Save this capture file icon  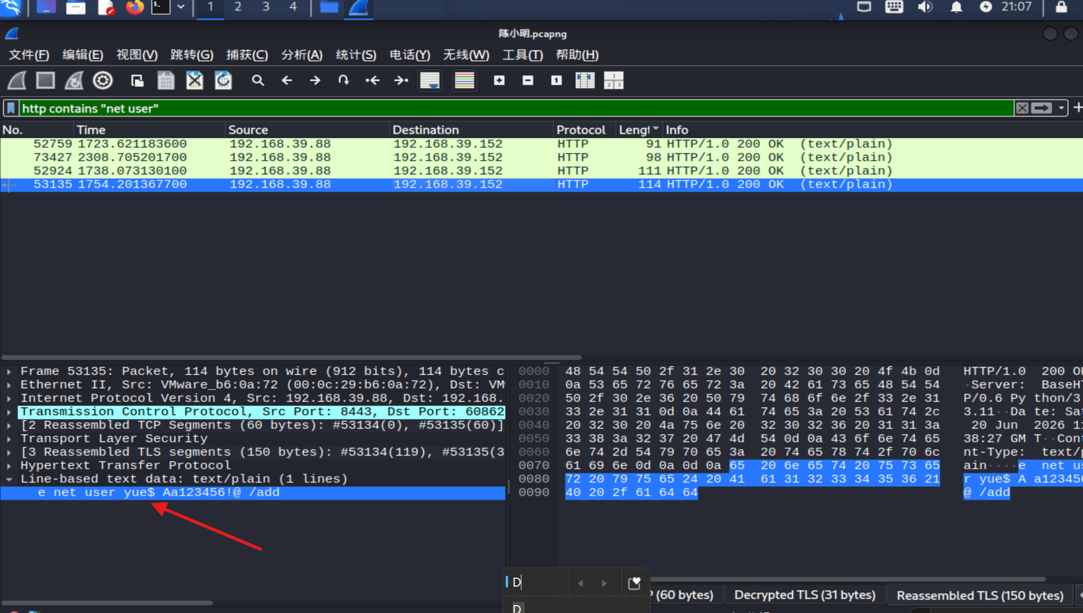click(166, 81)
